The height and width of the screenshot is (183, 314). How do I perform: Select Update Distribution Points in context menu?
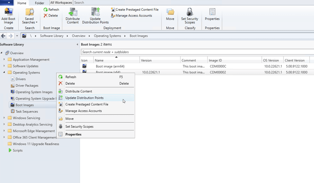click(84, 98)
